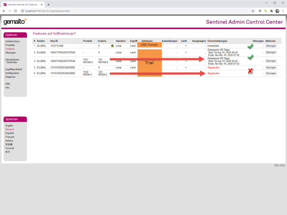Screen dimensions: 287x215
Task: Open Hilfe in the sidebar
Action: coord(8,84)
